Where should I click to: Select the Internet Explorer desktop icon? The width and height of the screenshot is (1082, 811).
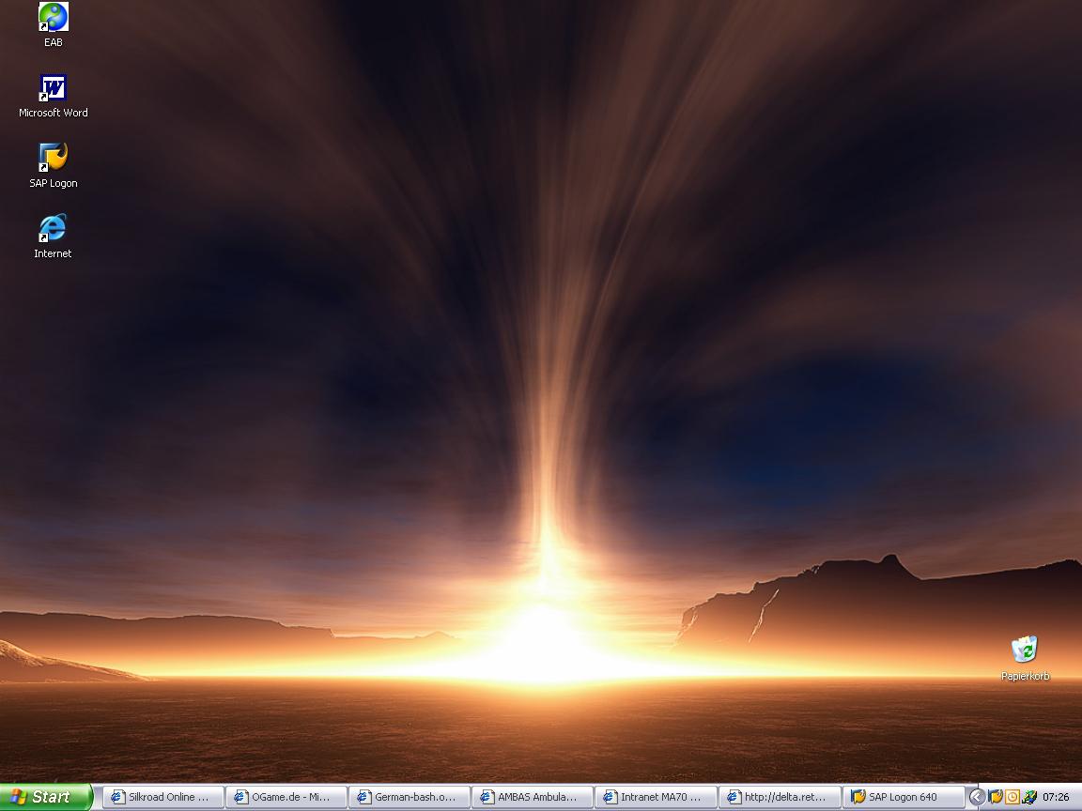(x=53, y=228)
